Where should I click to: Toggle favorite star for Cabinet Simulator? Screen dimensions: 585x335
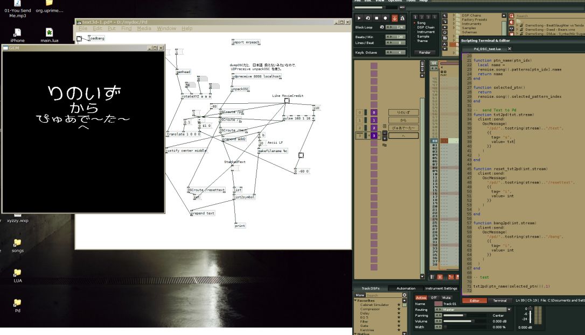399,305
